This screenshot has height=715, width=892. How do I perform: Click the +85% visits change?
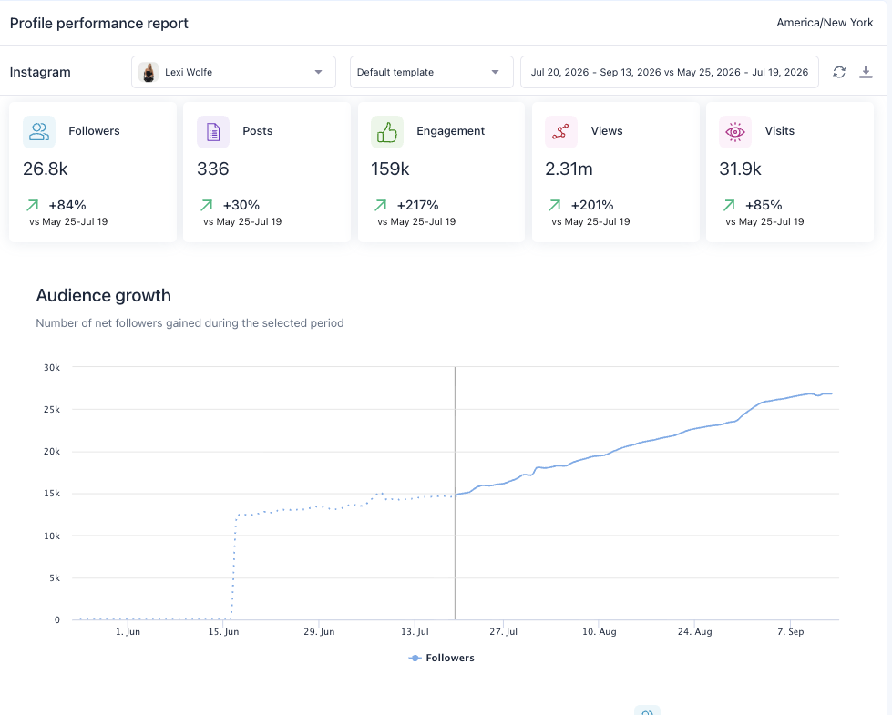pos(764,205)
